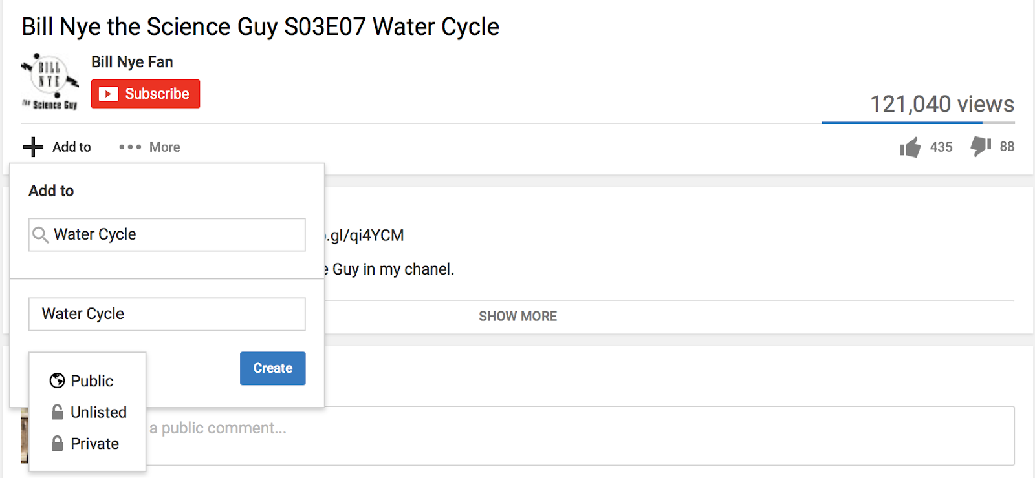This screenshot has width=1035, height=478.
Task: Open the Bill Nye Fan channel link
Action: pyautogui.click(x=132, y=62)
